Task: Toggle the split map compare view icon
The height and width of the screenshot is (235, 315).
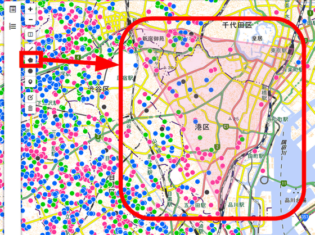Action: point(30,34)
